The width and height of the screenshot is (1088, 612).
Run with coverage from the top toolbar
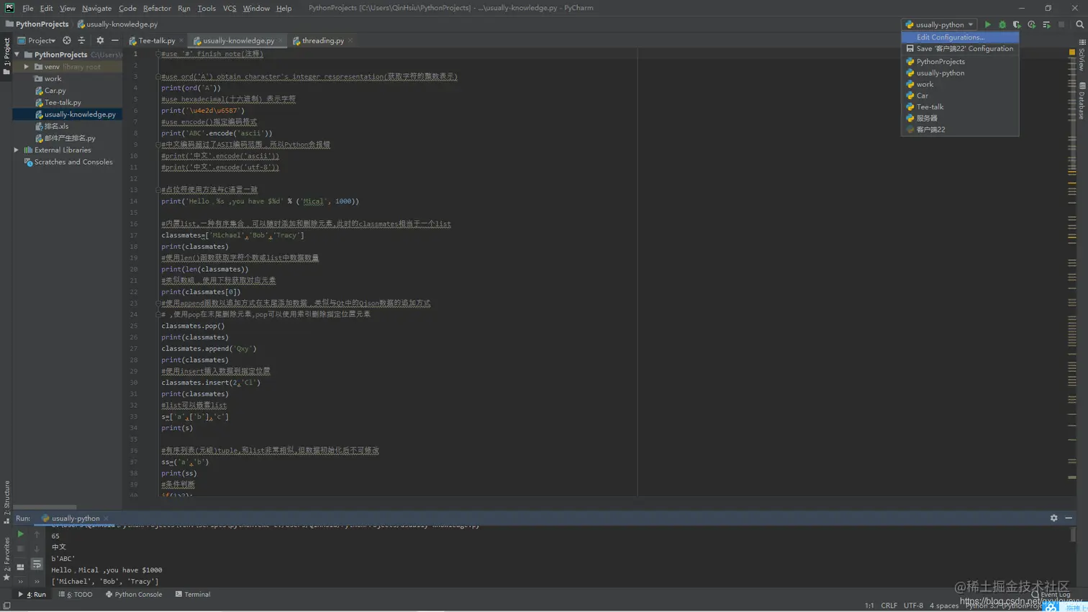(1017, 24)
